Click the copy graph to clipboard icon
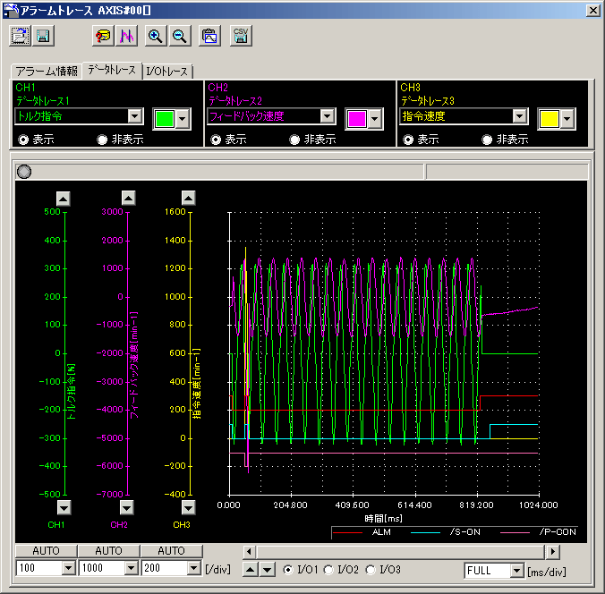 (209, 36)
